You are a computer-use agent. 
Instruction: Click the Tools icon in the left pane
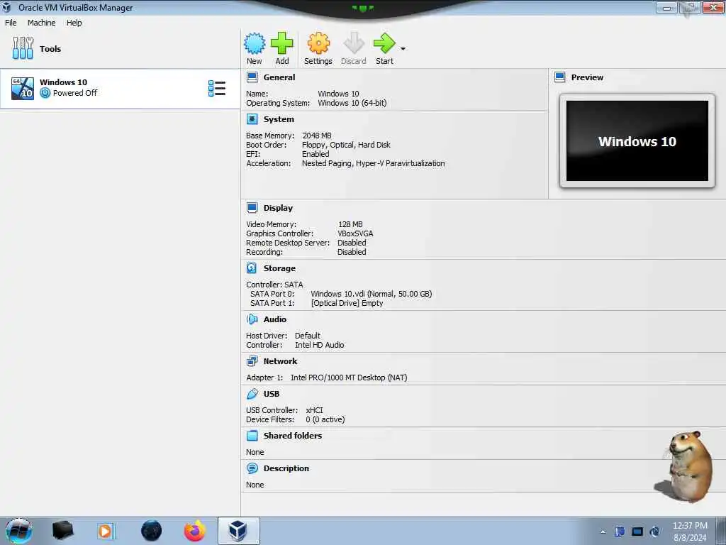click(23, 48)
